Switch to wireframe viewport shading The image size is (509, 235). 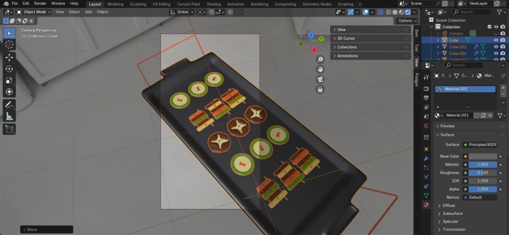click(389, 12)
